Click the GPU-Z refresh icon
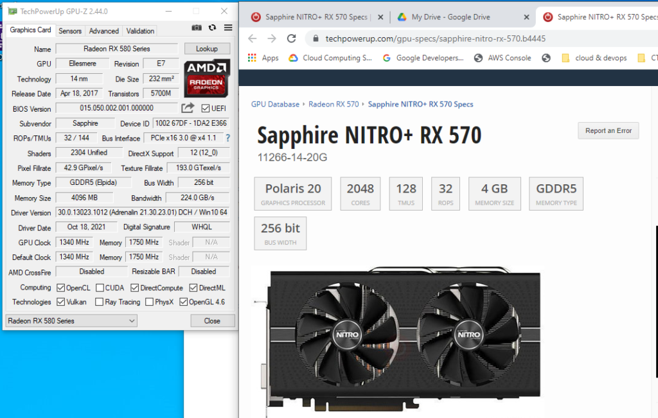This screenshot has width=658, height=418. tap(212, 28)
